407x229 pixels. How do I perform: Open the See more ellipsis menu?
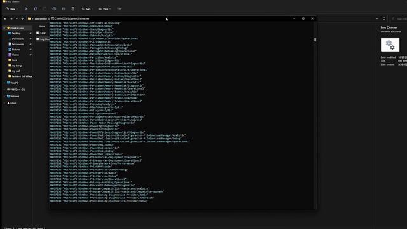119,9
